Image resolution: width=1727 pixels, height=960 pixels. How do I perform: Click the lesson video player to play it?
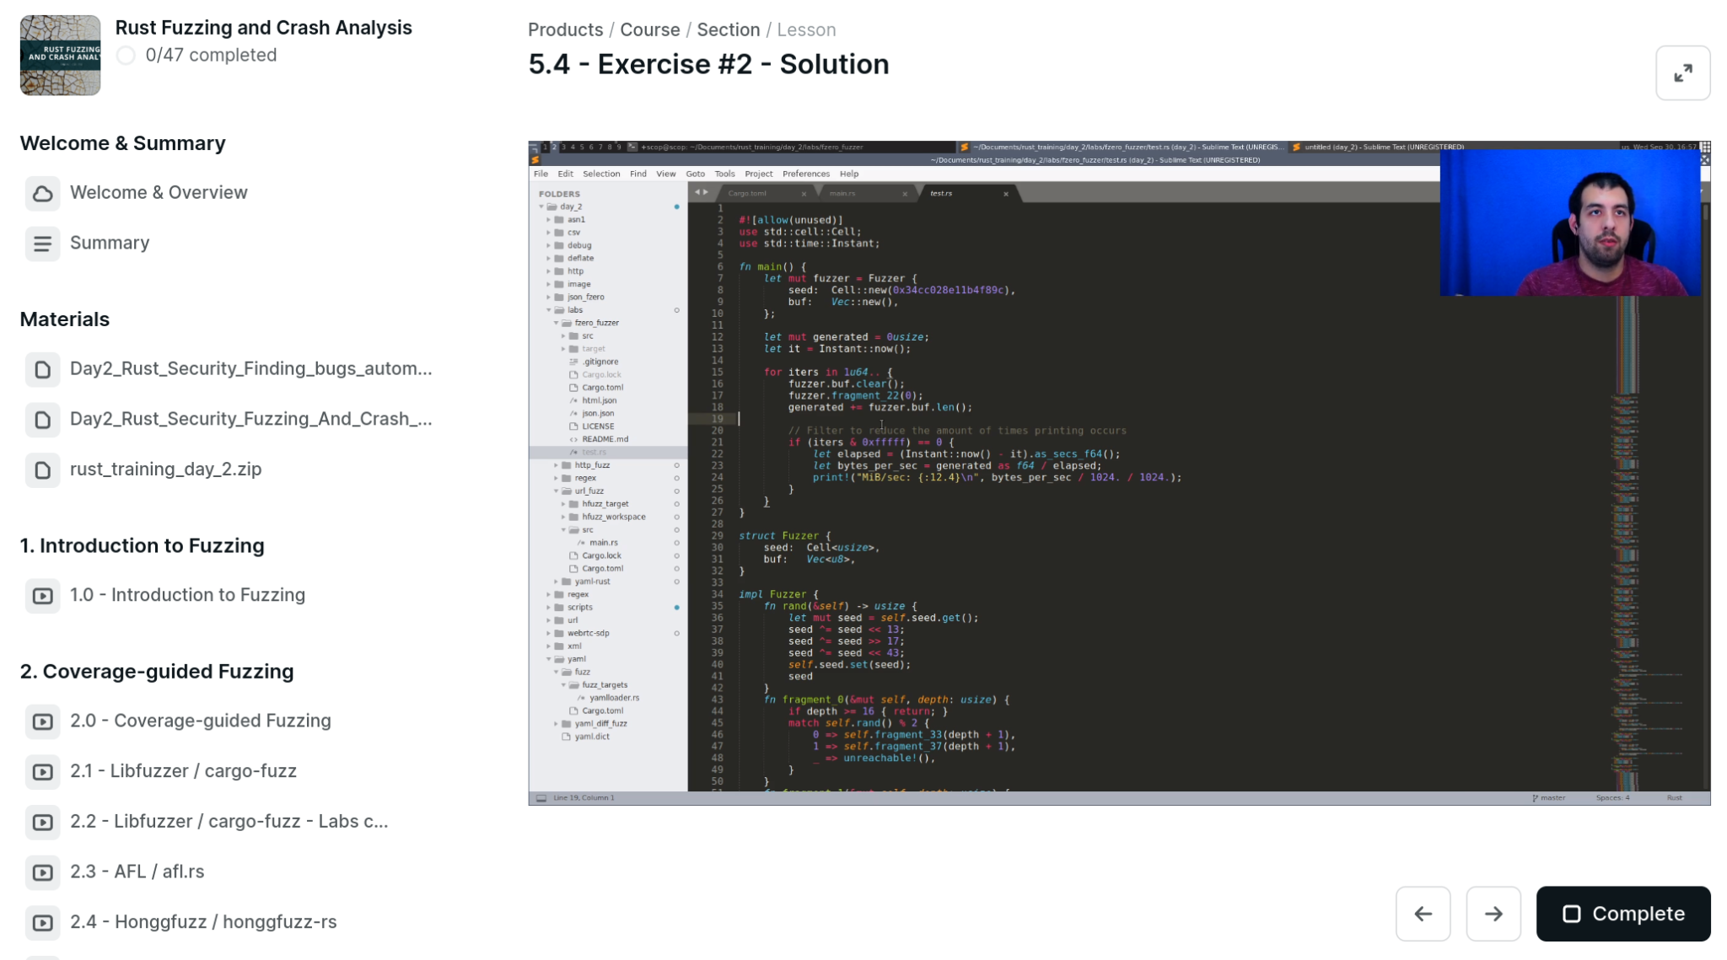click(1119, 473)
